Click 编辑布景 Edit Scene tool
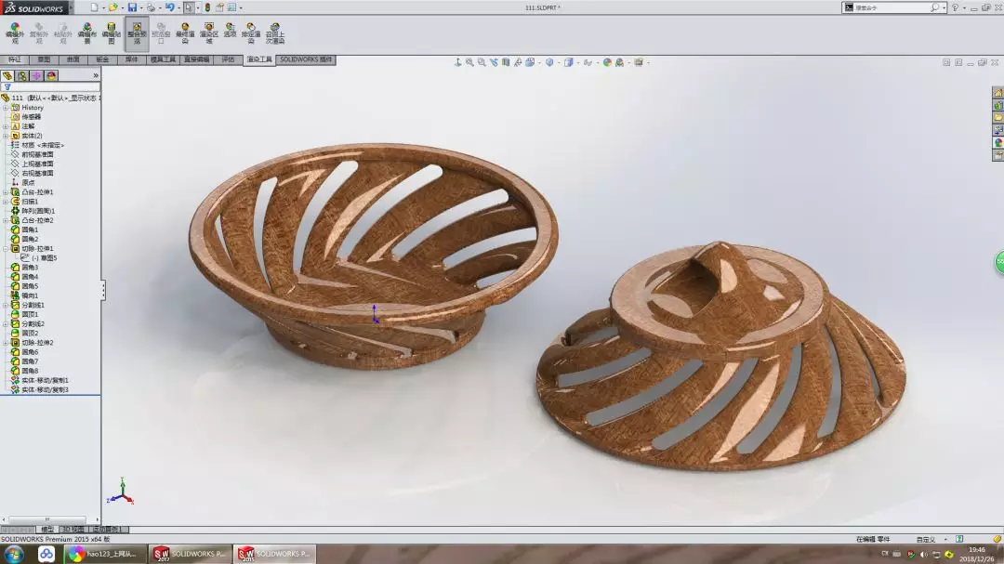 pyautogui.click(x=87, y=33)
